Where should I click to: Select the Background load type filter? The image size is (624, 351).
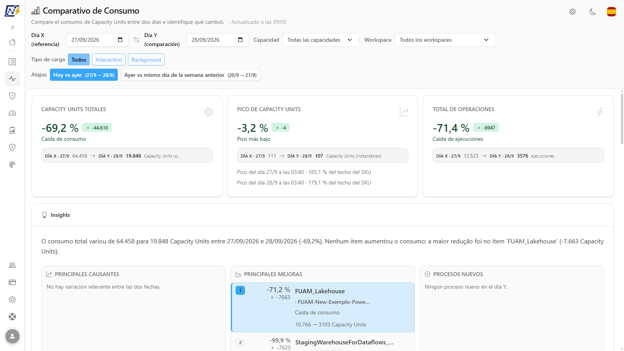[x=146, y=60]
